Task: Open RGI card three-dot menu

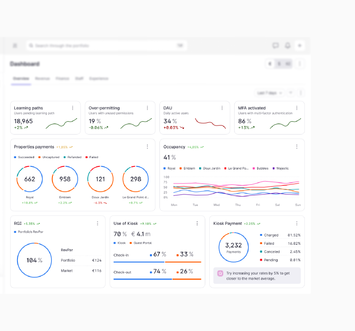Action: pos(97,223)
